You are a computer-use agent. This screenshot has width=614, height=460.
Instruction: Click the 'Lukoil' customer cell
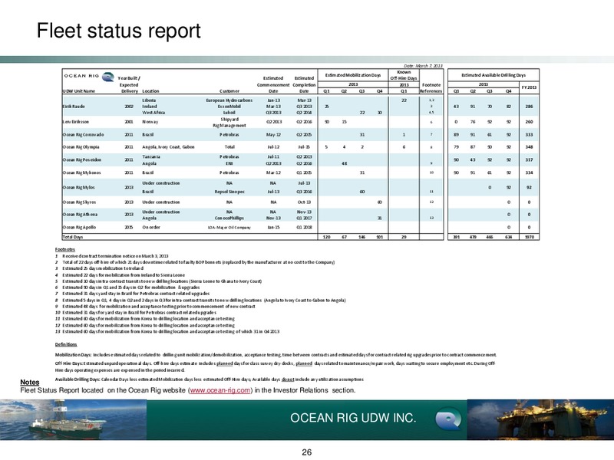point(229,113)
